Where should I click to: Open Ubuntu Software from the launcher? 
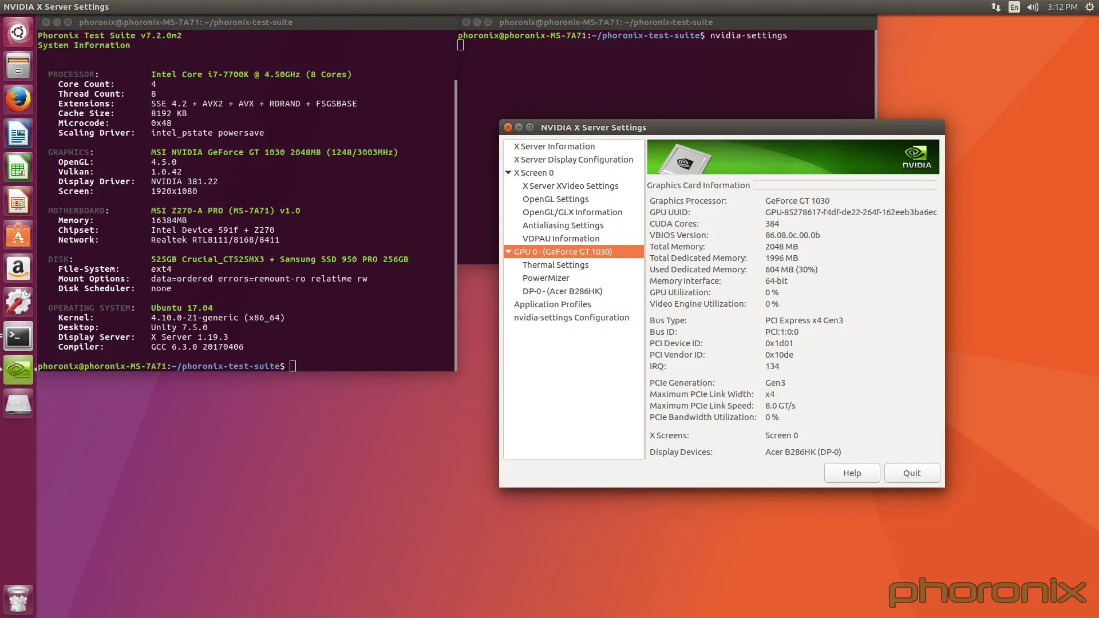(18, 235)
